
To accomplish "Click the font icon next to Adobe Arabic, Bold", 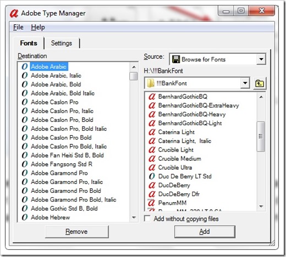I will (x=25, y=84).
